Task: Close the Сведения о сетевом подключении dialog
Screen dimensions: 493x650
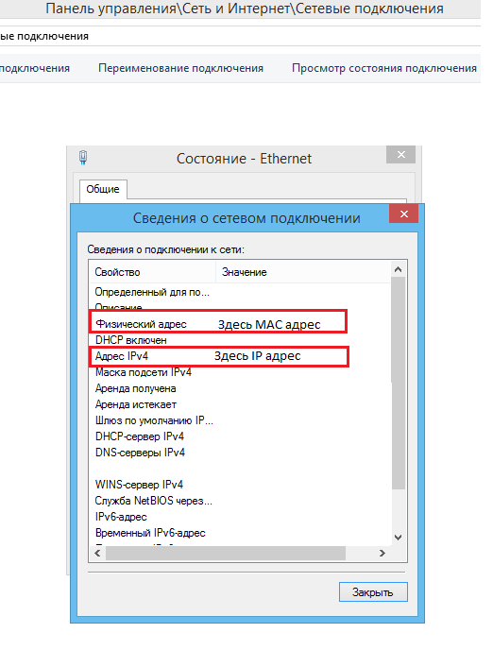Action: point(403,214)
